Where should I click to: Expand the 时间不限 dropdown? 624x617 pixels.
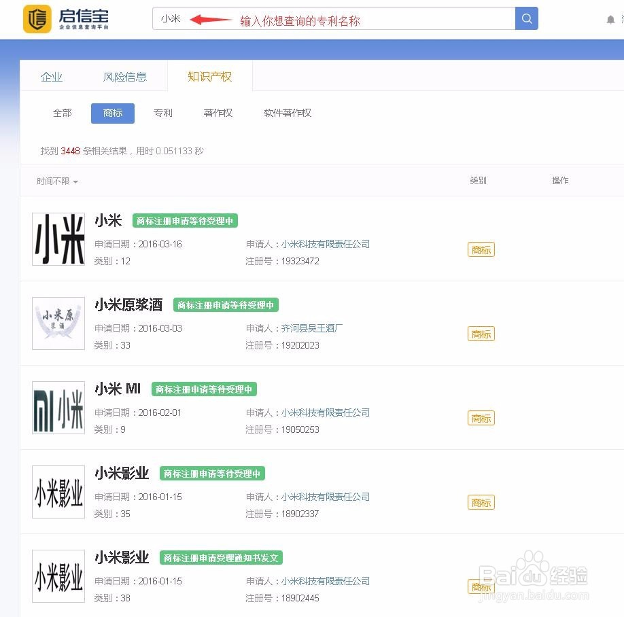(x=57, y=181)
